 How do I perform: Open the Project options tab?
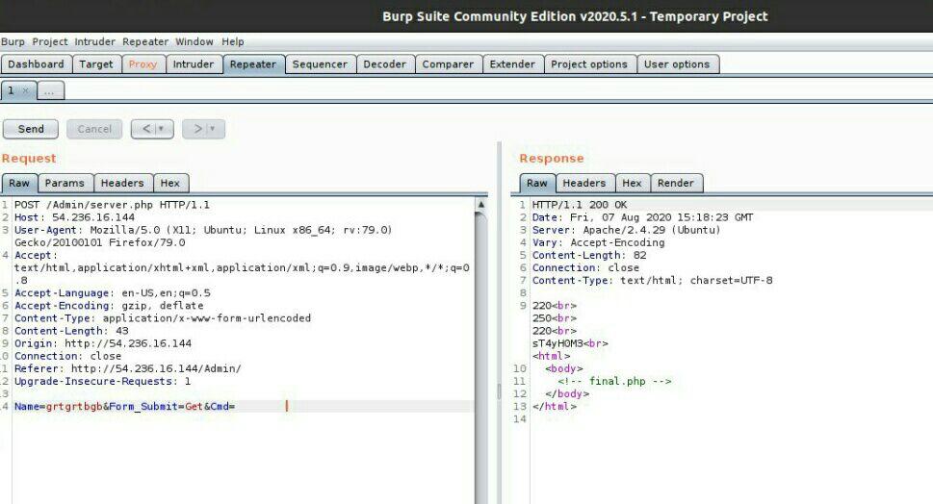(588, 64)
